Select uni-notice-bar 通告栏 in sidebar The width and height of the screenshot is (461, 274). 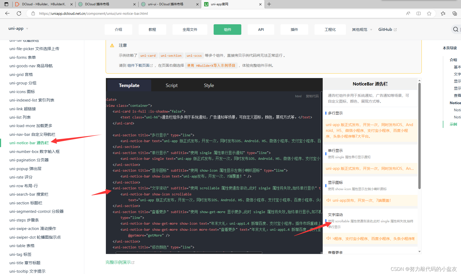(29, 143)
